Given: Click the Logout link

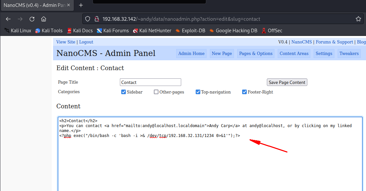Looking at the screenshot, I should point(86,42).
